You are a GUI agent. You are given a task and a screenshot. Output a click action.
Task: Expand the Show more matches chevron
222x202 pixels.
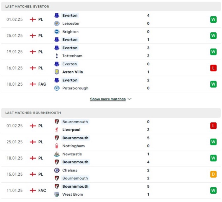pos(129,99)
